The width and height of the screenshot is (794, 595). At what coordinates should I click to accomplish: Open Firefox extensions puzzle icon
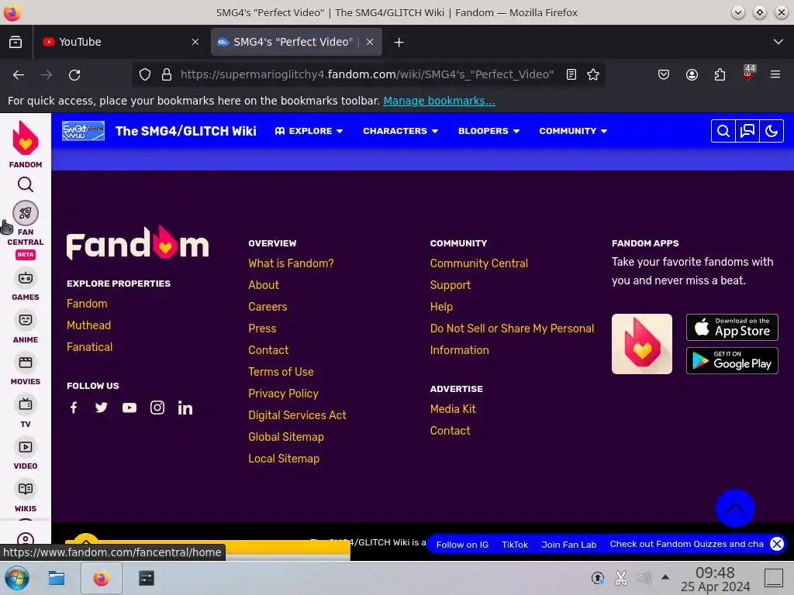(720, 74)
